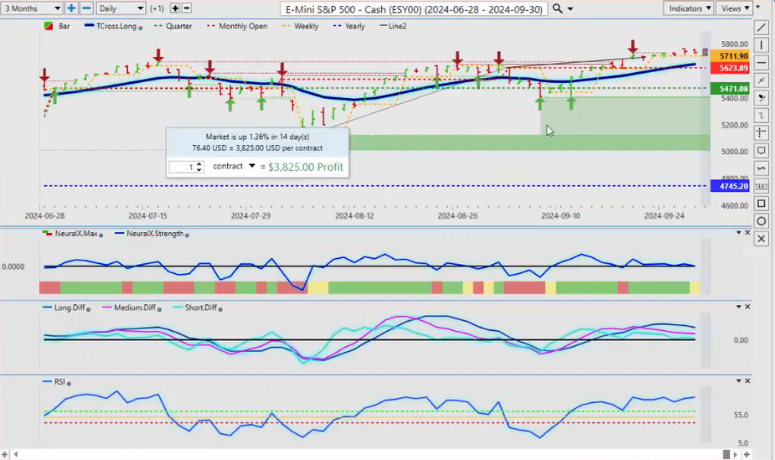Click scrollbar right arrow at bottom
775x460 pixels.
click(x=736, y=454)
